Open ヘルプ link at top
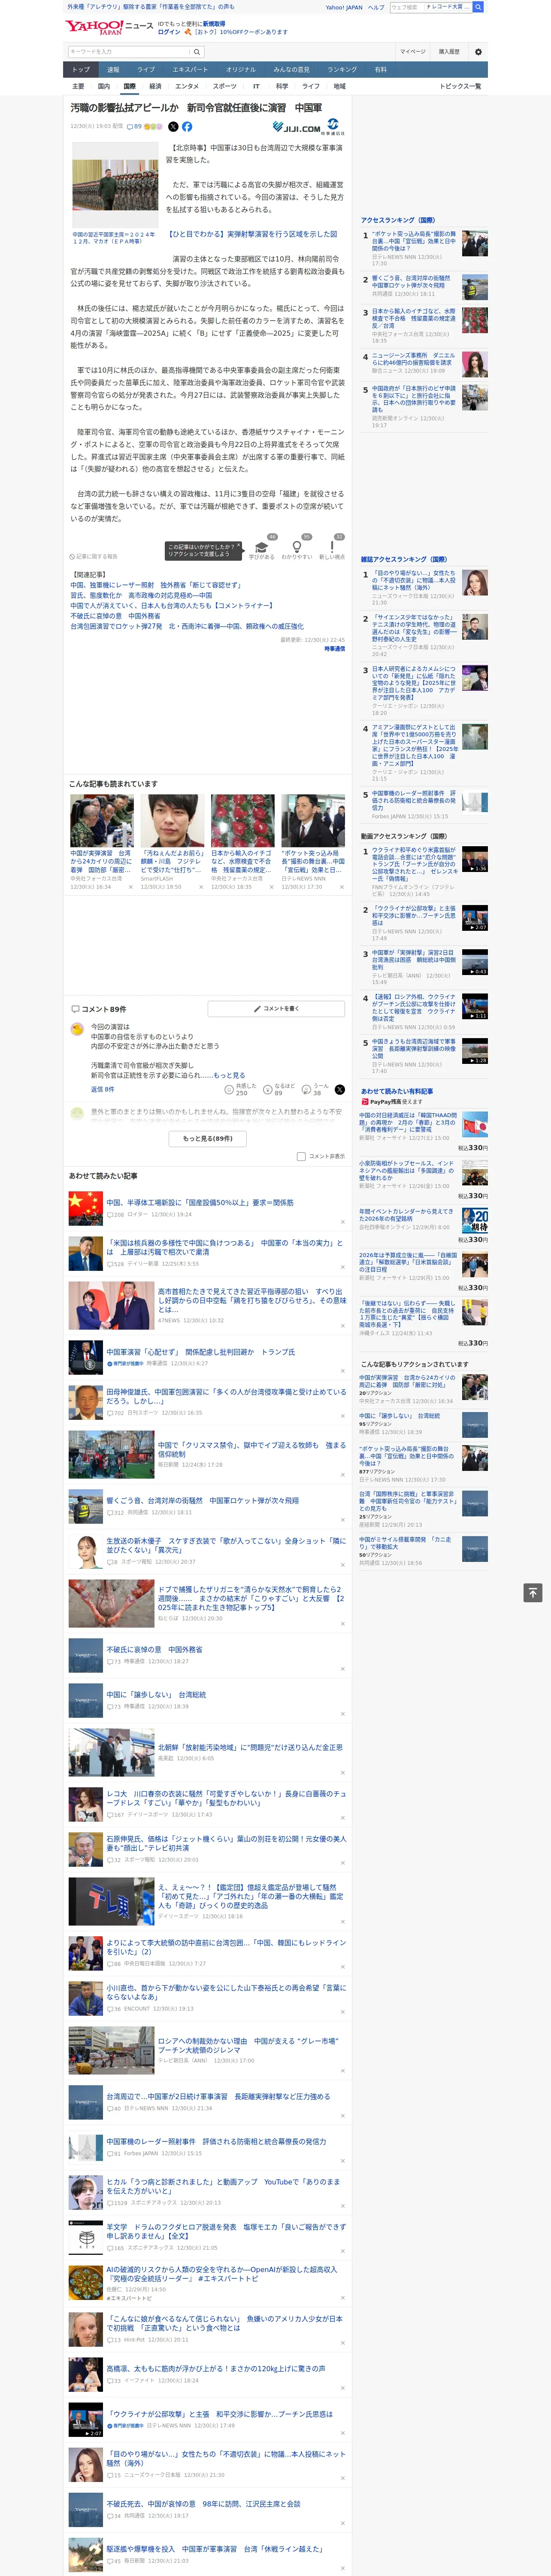 pos(376,7)
